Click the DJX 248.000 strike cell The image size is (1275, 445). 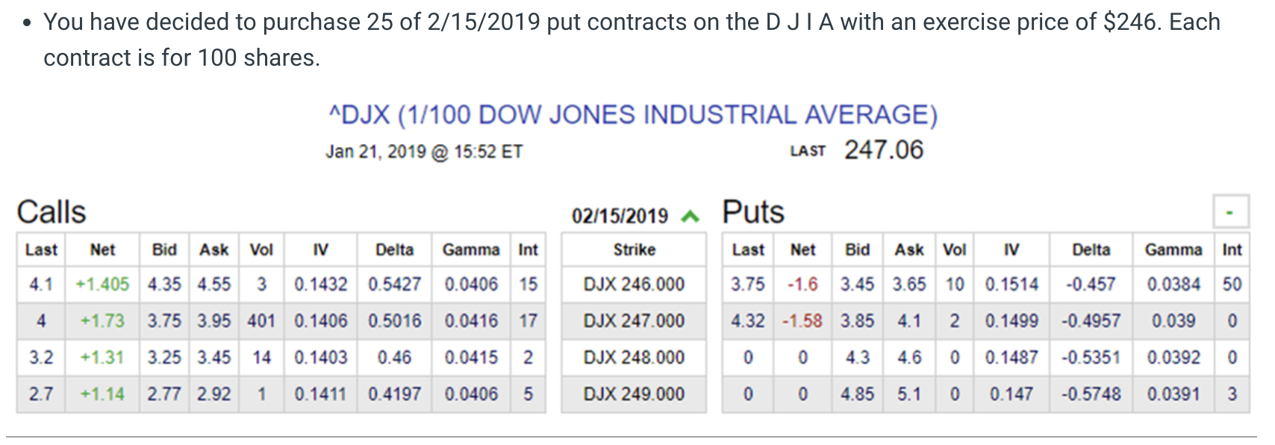634,358
